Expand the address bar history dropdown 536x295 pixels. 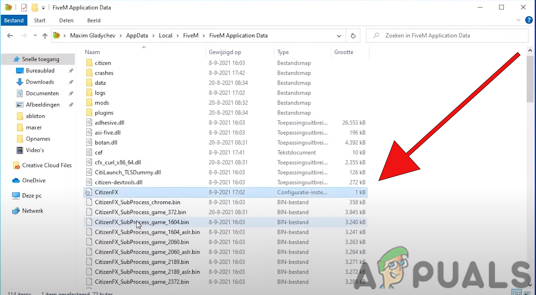point(339,35)
